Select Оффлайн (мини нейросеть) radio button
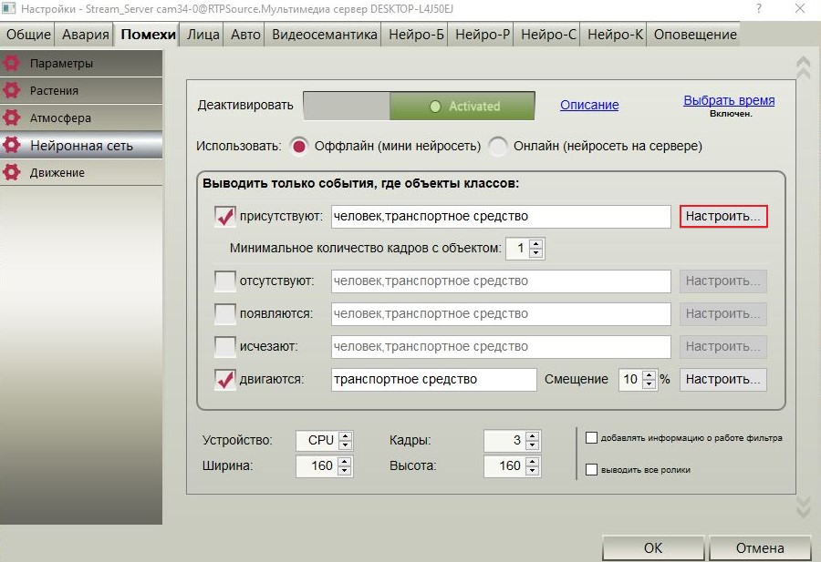The image size is (821, 562). coord(299,146)
